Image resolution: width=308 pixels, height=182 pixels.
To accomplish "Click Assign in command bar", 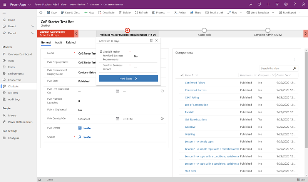I will point(180,13).
